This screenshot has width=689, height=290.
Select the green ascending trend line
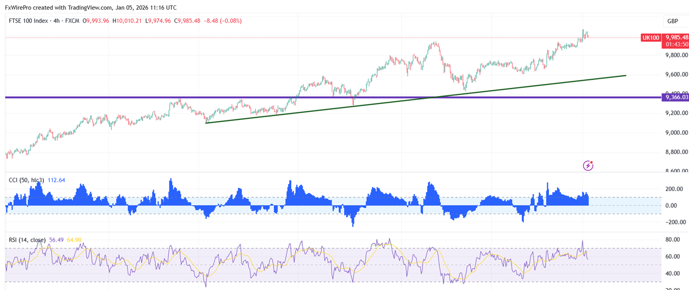(x=415, y=99)
